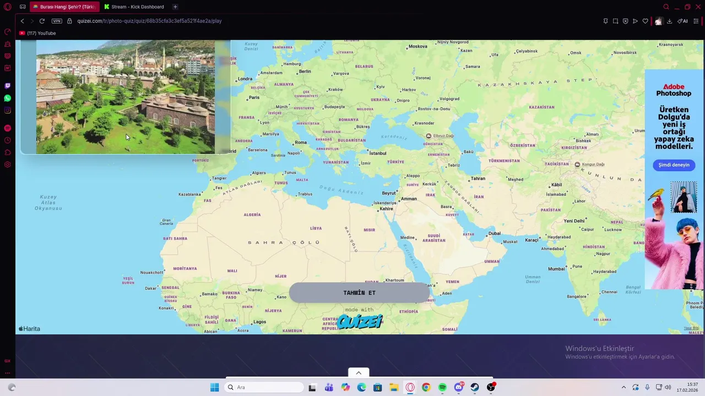Open GX Control speedometer in sidebar
Image resolution: width=705 pixels, height=396 pixels.
click(7, 32)
